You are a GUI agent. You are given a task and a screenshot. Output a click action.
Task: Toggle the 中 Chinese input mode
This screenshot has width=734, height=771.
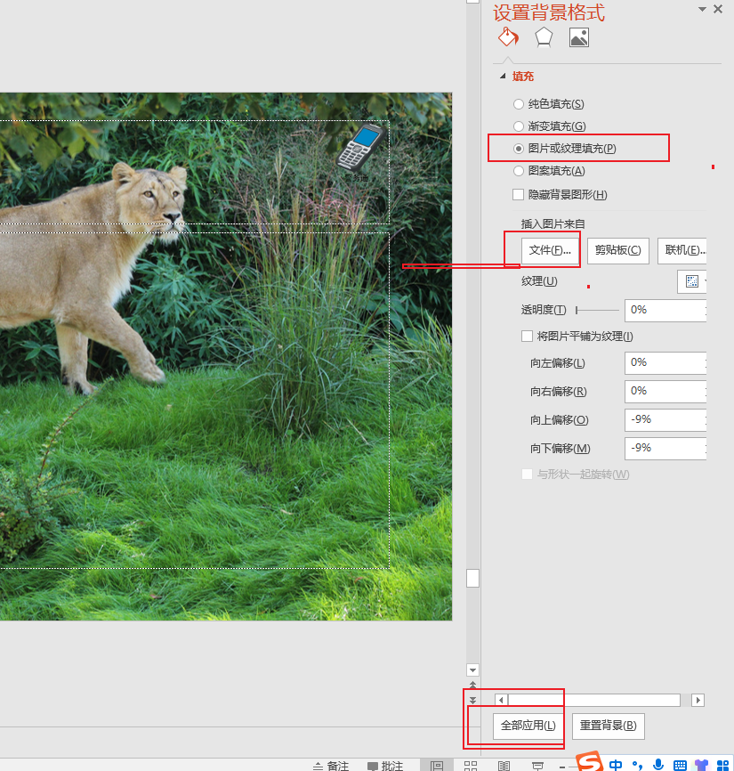tap(615, 765)
